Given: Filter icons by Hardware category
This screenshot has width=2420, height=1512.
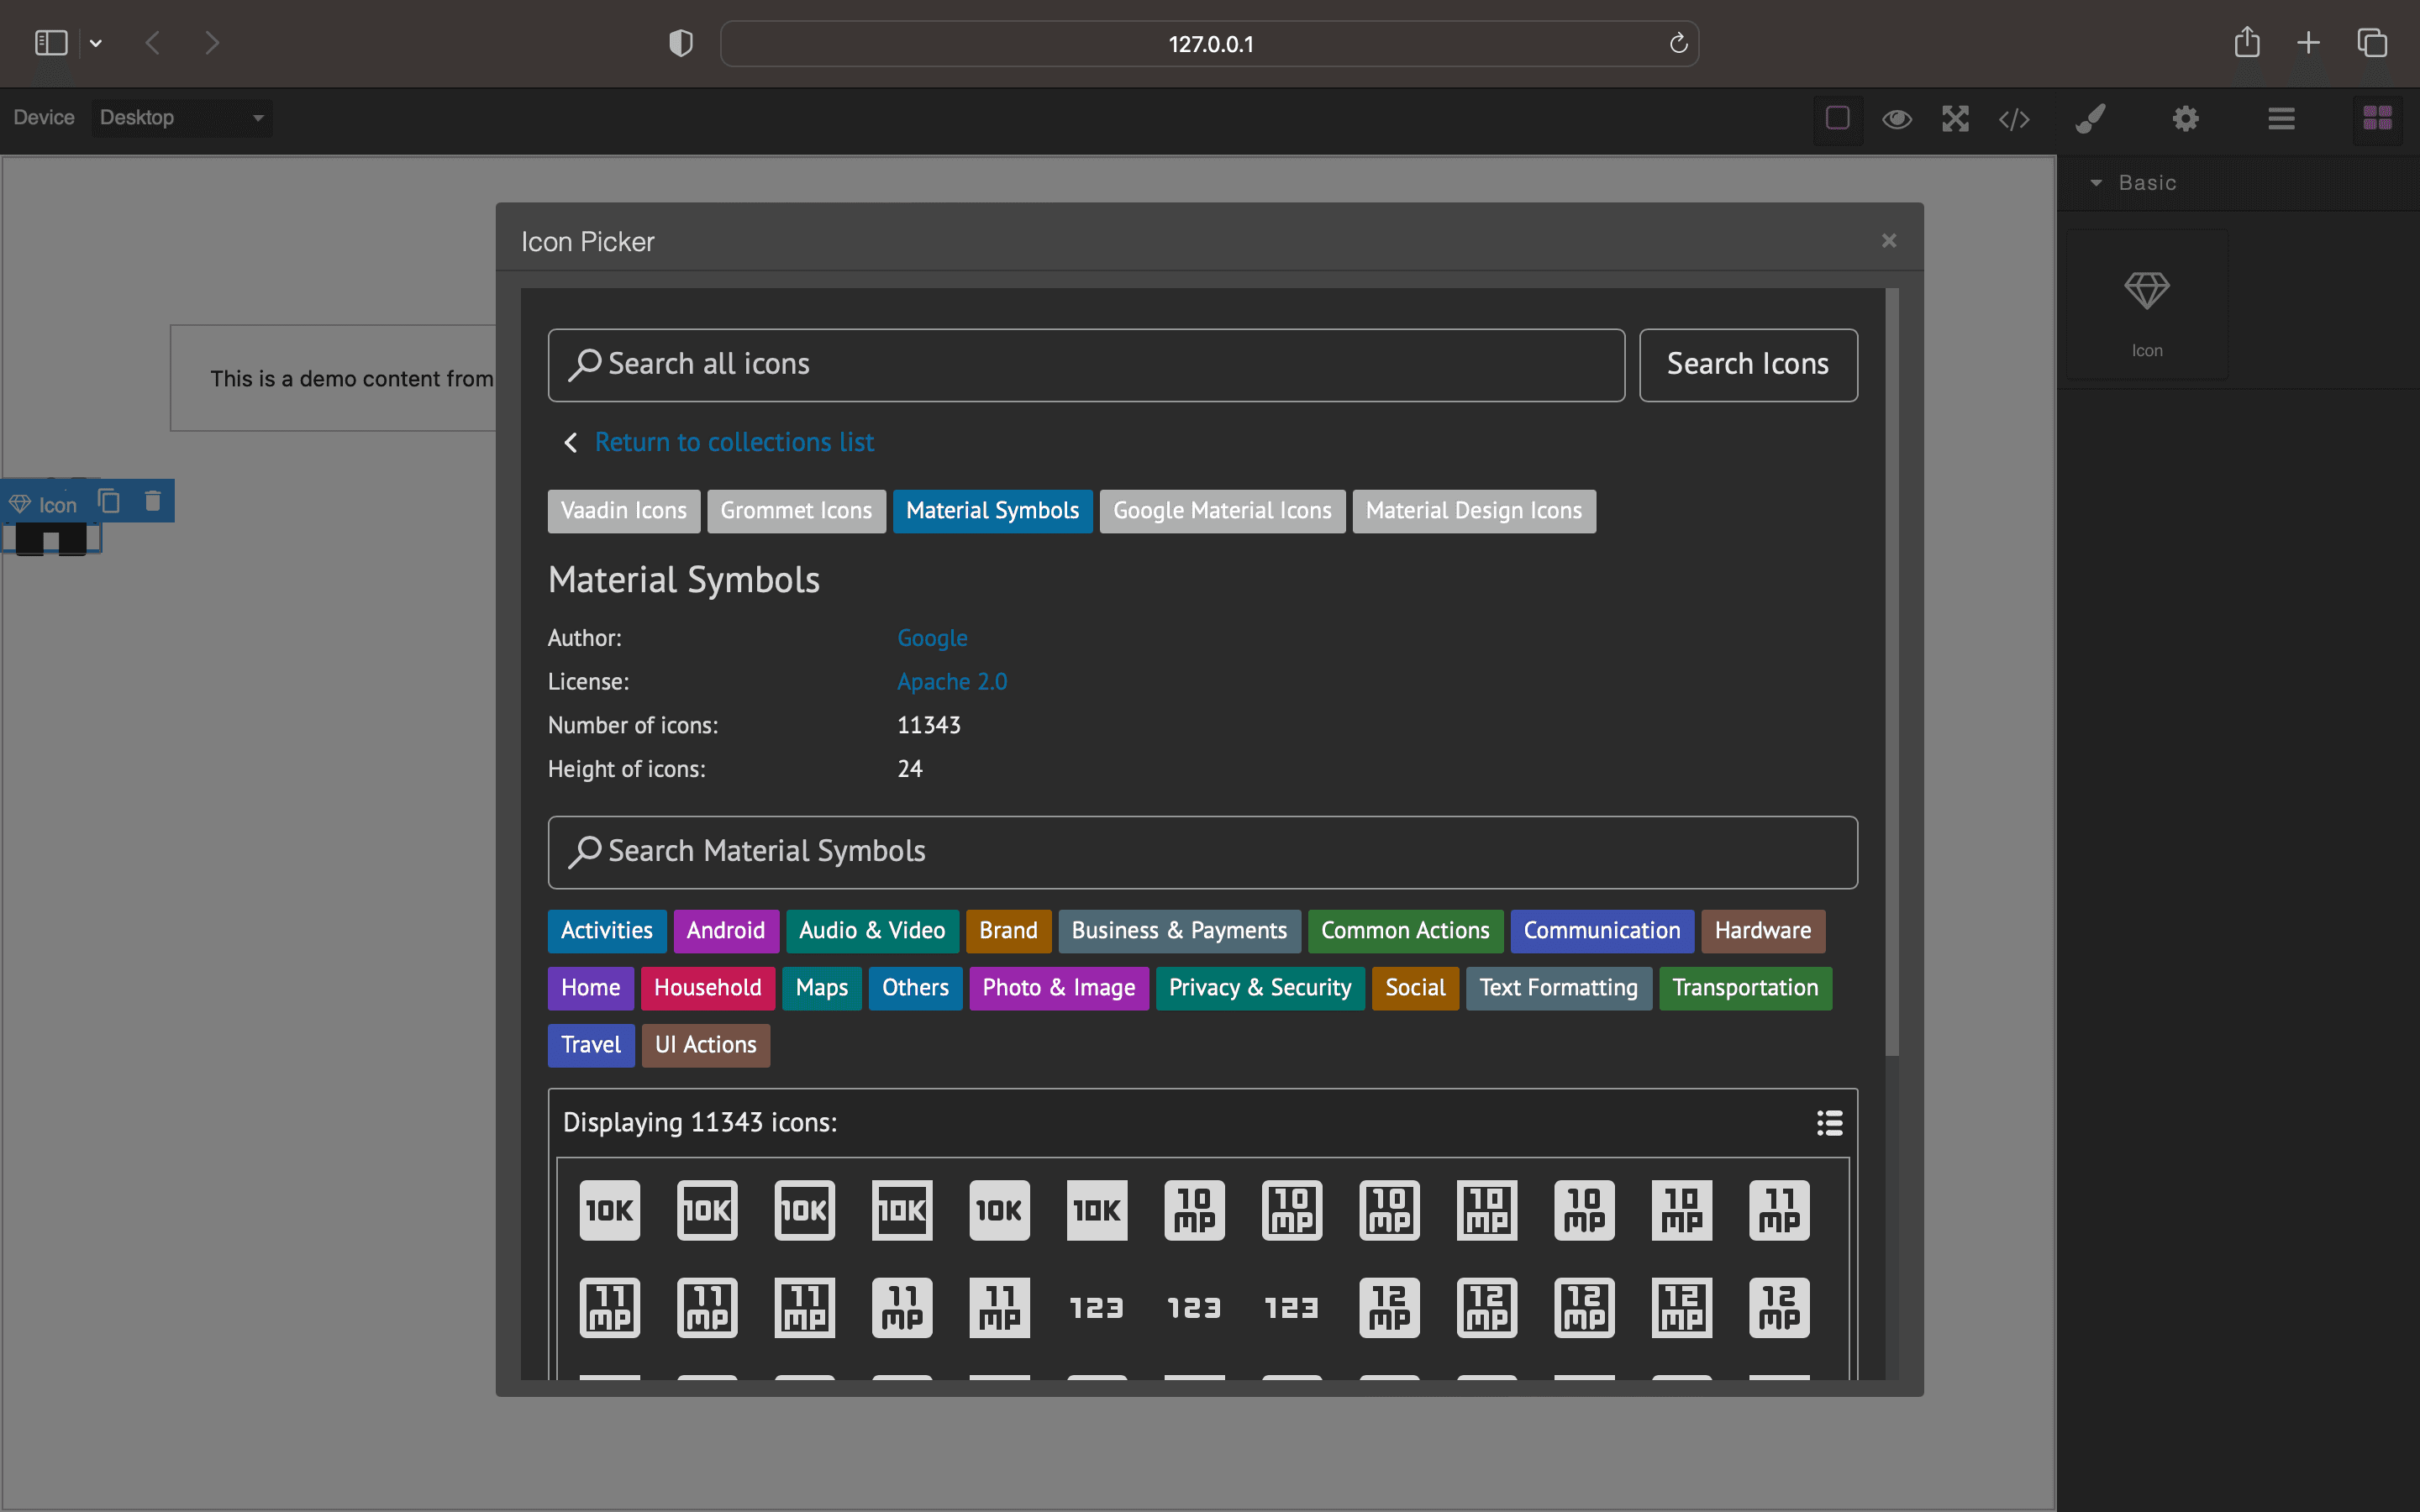Looking at the screenshot, I should pos(1763,931).
